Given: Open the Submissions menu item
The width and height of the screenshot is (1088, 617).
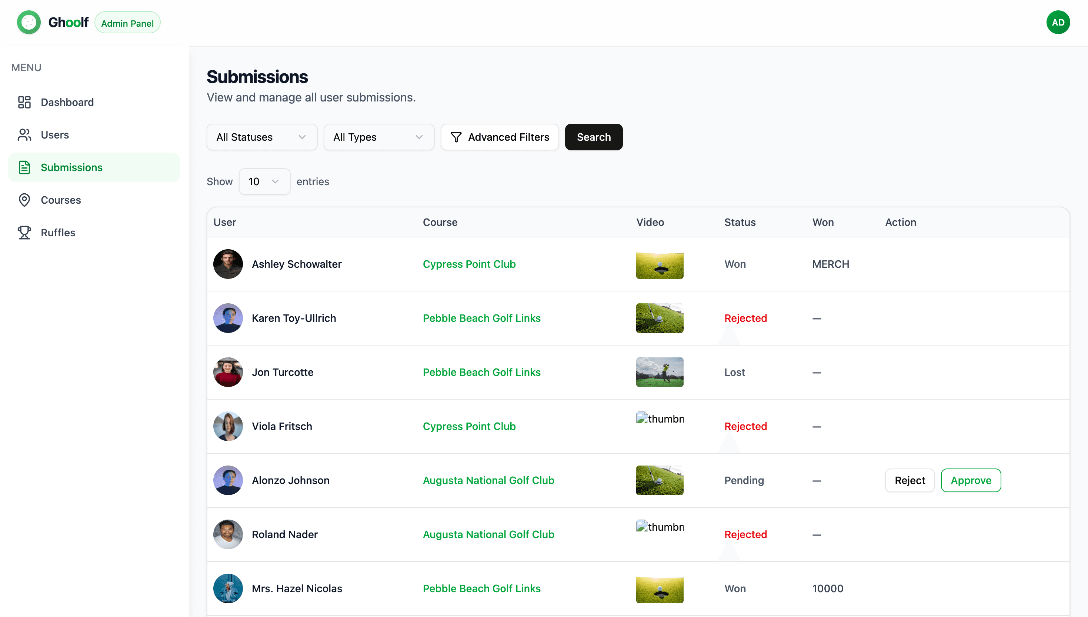Looking at the screenshot, I should click(94, 167).
